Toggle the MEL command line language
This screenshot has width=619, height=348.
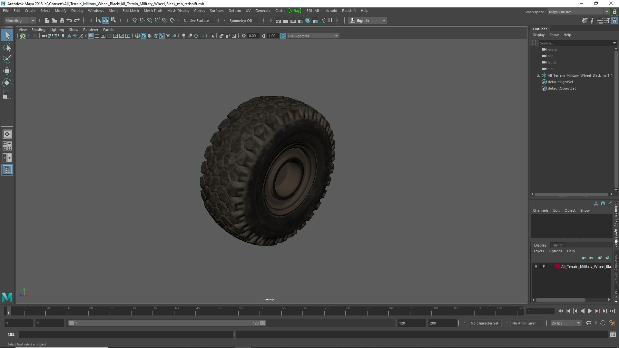[x=11, y=334]
